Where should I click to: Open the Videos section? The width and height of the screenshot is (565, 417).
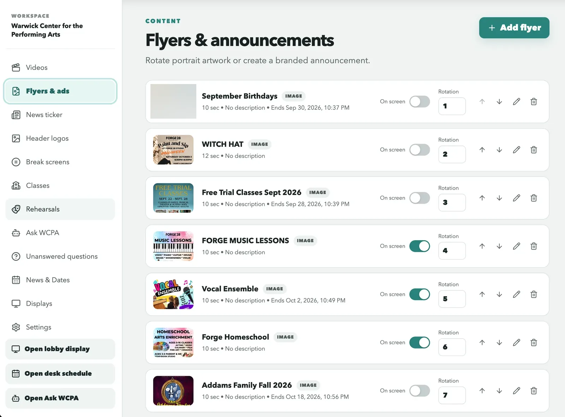point(60,67)
